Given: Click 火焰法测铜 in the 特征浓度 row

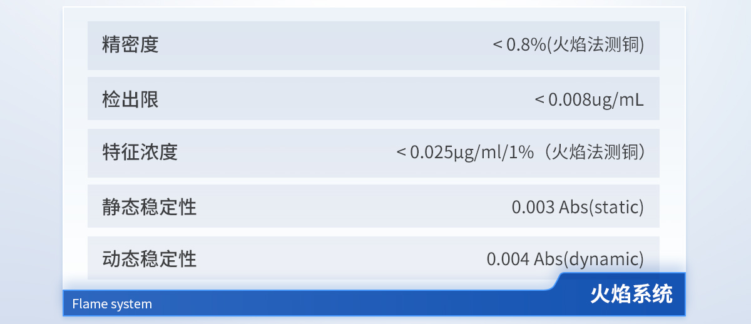Looking at the screenshot, I should click(595, 152).
